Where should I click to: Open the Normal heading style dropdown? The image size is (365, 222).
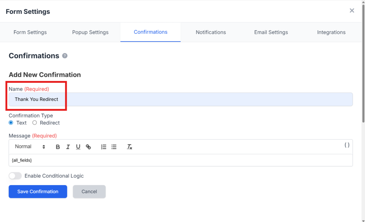[x=30, y=147]
